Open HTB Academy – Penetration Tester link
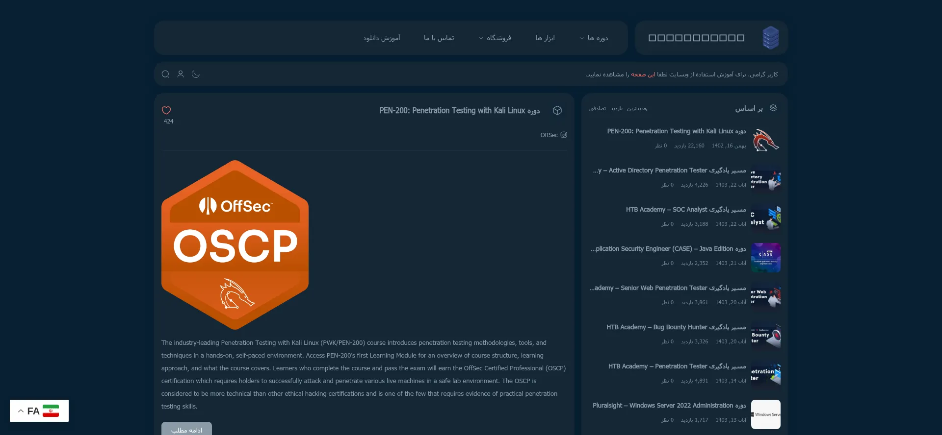 pos(677,366)
